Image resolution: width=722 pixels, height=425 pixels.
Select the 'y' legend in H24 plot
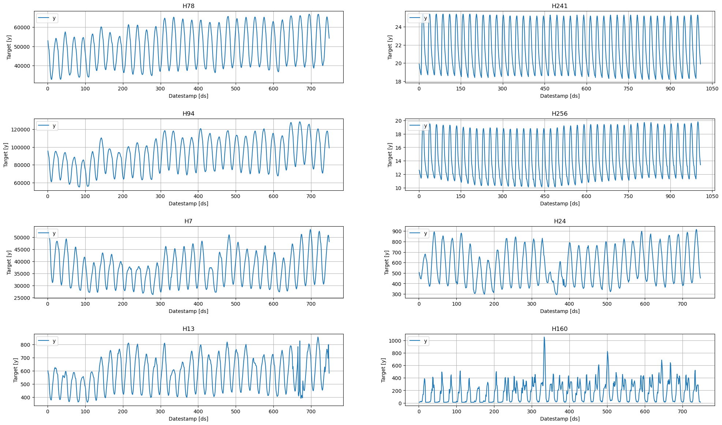418,233
